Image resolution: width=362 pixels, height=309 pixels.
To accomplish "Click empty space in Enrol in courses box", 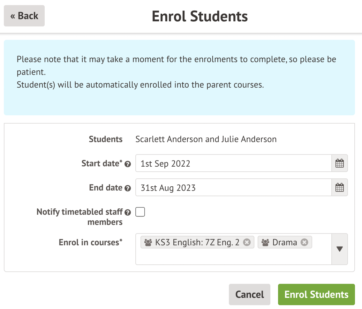I will (233, 257).
